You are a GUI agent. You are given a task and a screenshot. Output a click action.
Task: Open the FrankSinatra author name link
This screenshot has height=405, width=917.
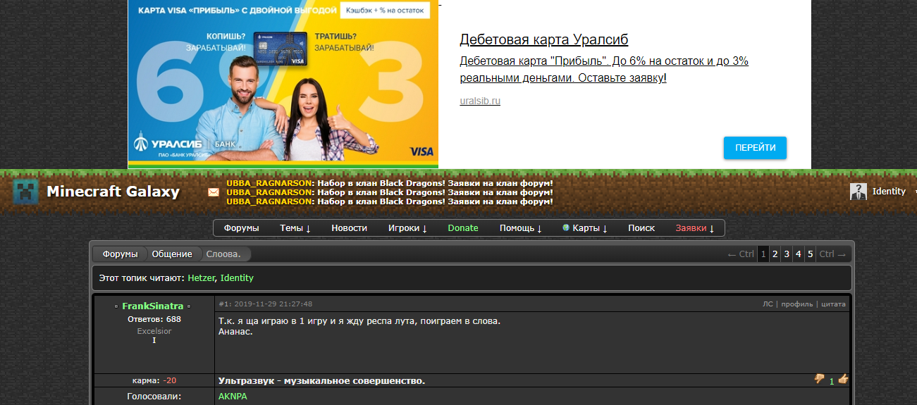[x=152, y=306]
